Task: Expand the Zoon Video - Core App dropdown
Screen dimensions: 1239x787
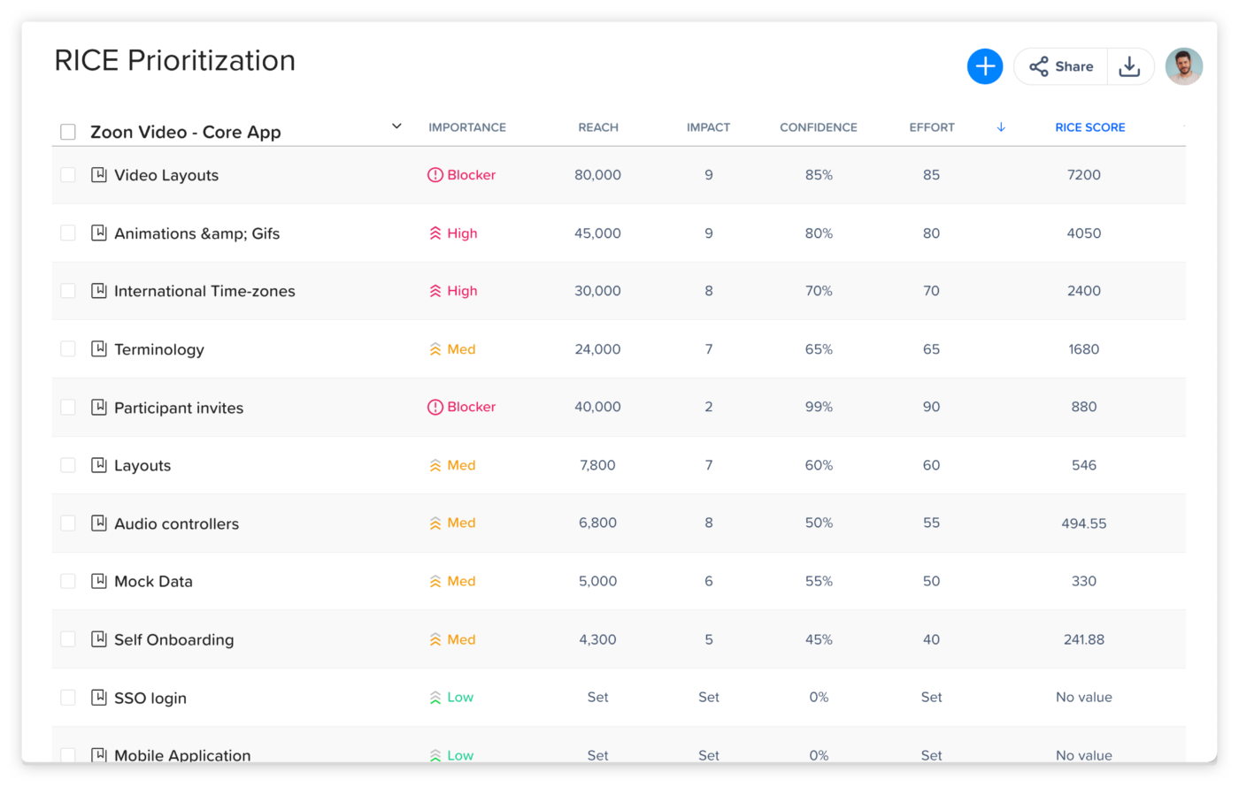Action: point(396,126)
